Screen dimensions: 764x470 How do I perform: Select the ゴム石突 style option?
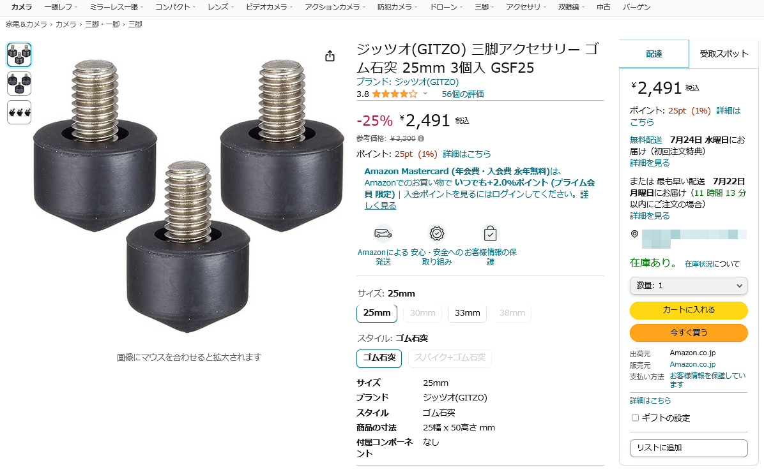pos(379,358)
